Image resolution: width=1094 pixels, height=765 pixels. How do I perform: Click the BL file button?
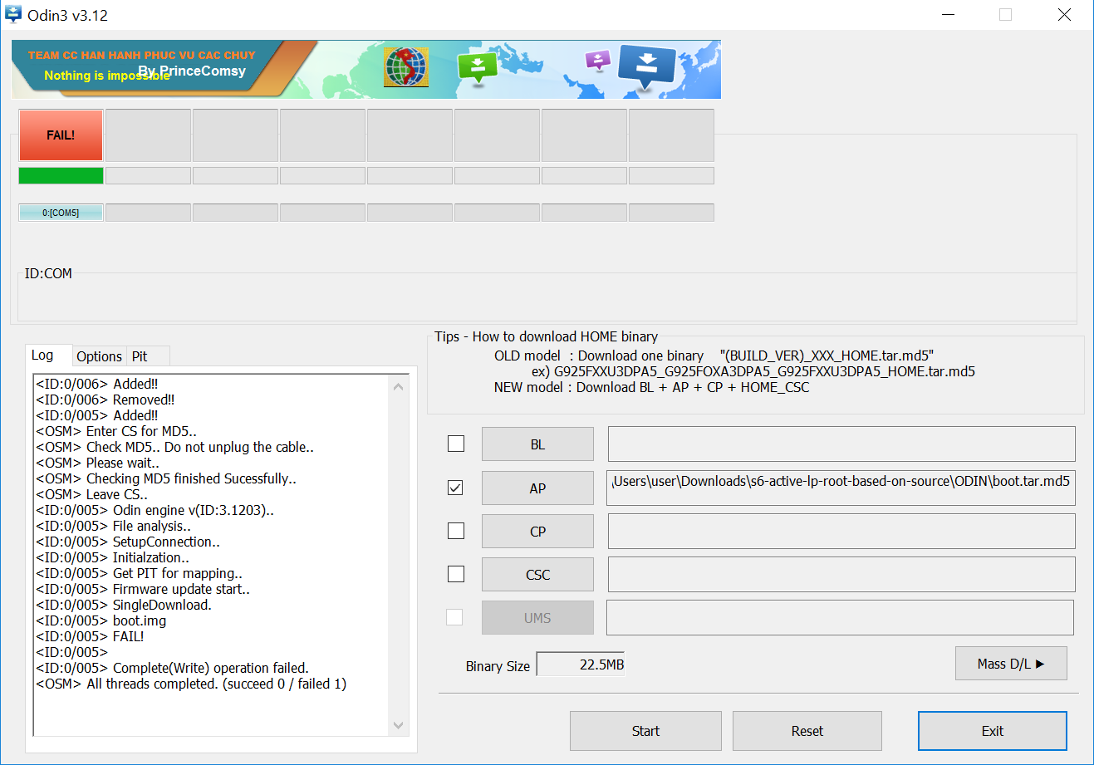click(x=537, y=444)
